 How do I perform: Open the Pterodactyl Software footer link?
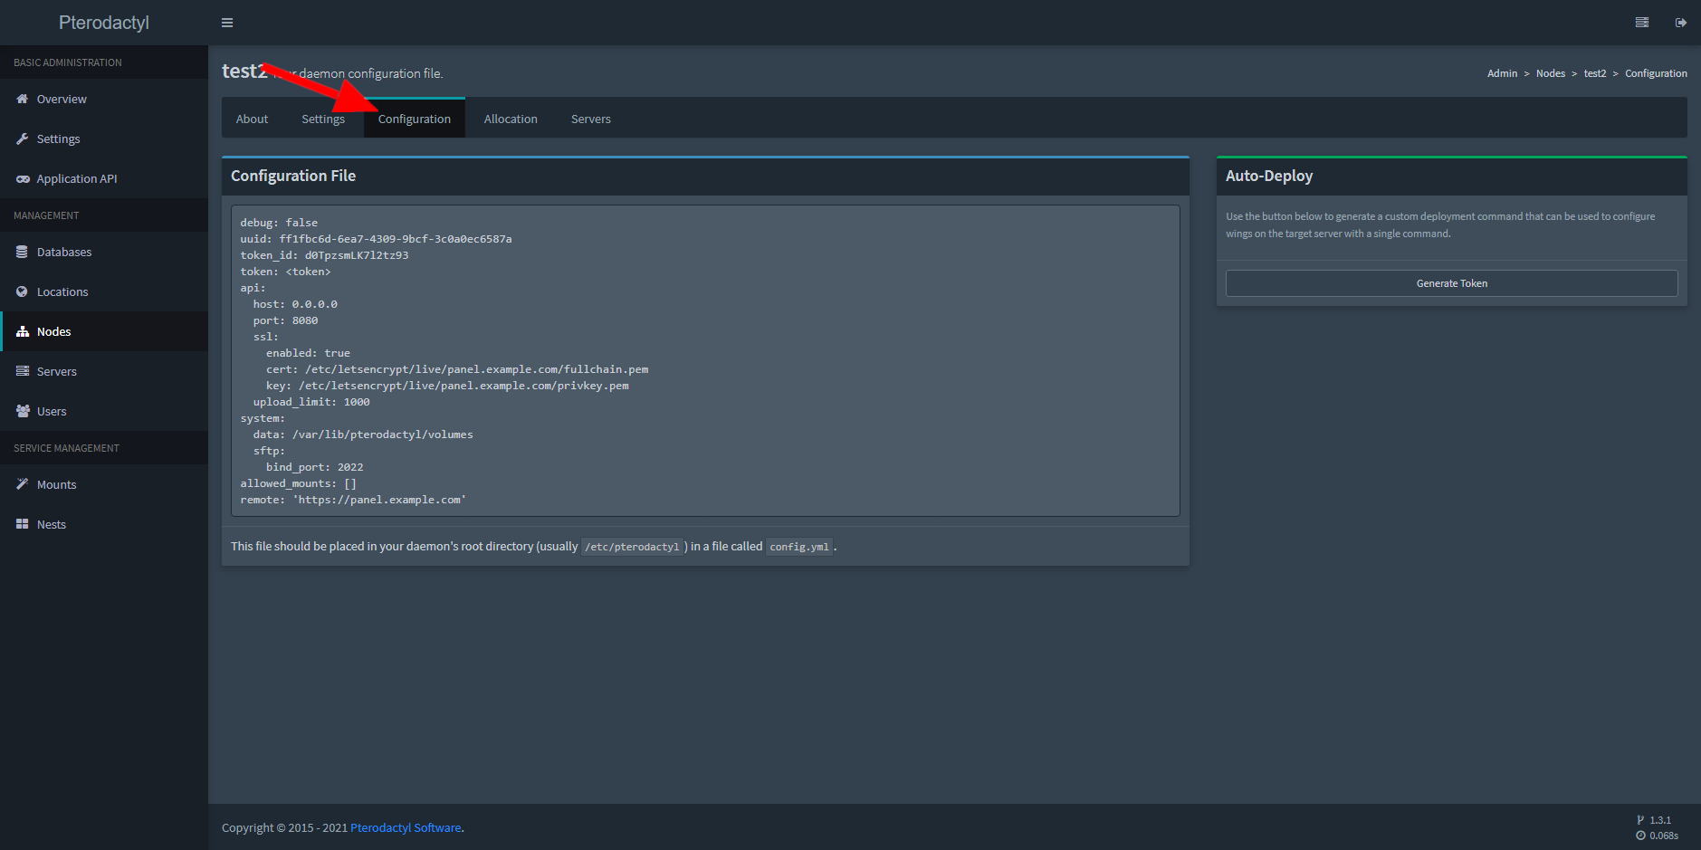tap(405, 827)
